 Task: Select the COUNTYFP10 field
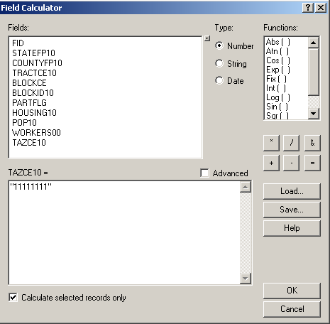coord(37,63)
